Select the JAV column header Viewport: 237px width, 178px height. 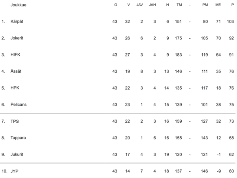[139, 5]
